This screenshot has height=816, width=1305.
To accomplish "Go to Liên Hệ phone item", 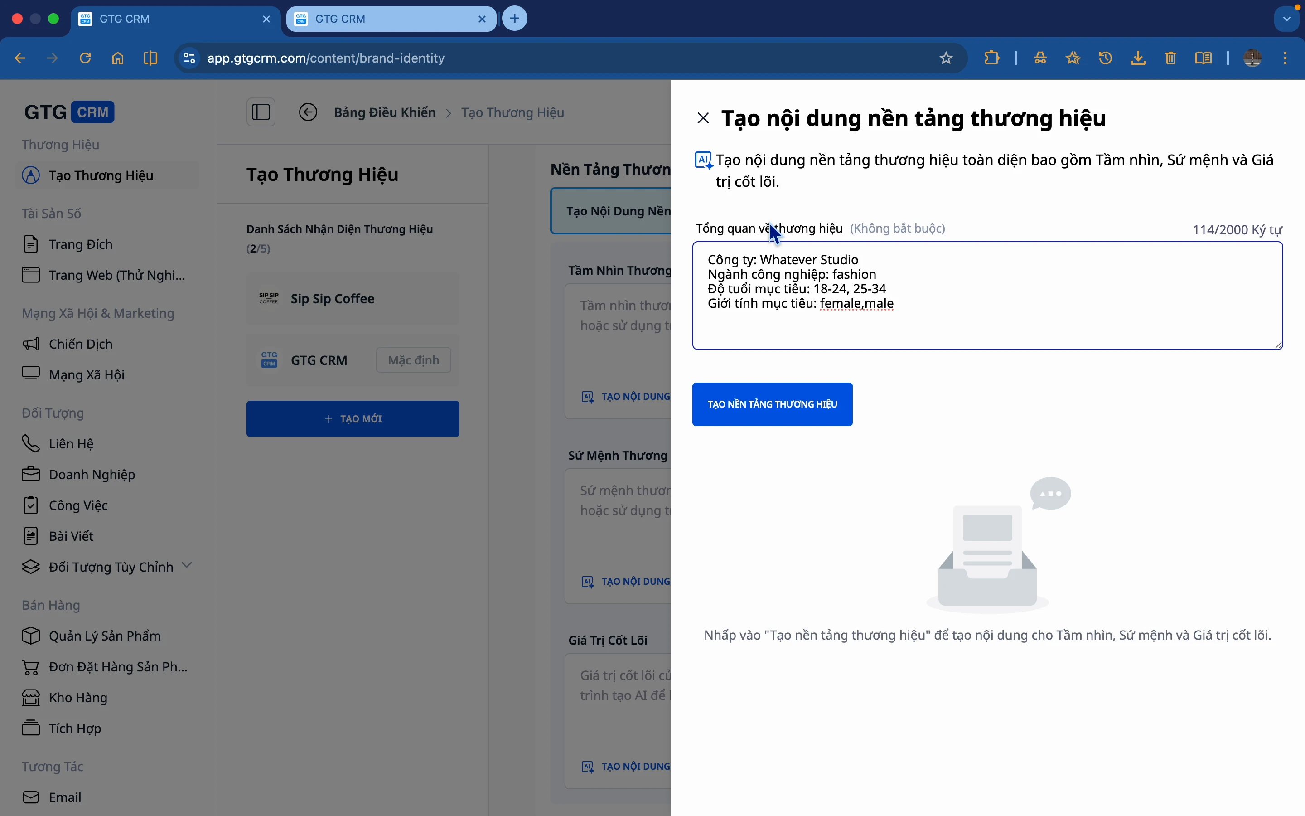I will [71, 444].
